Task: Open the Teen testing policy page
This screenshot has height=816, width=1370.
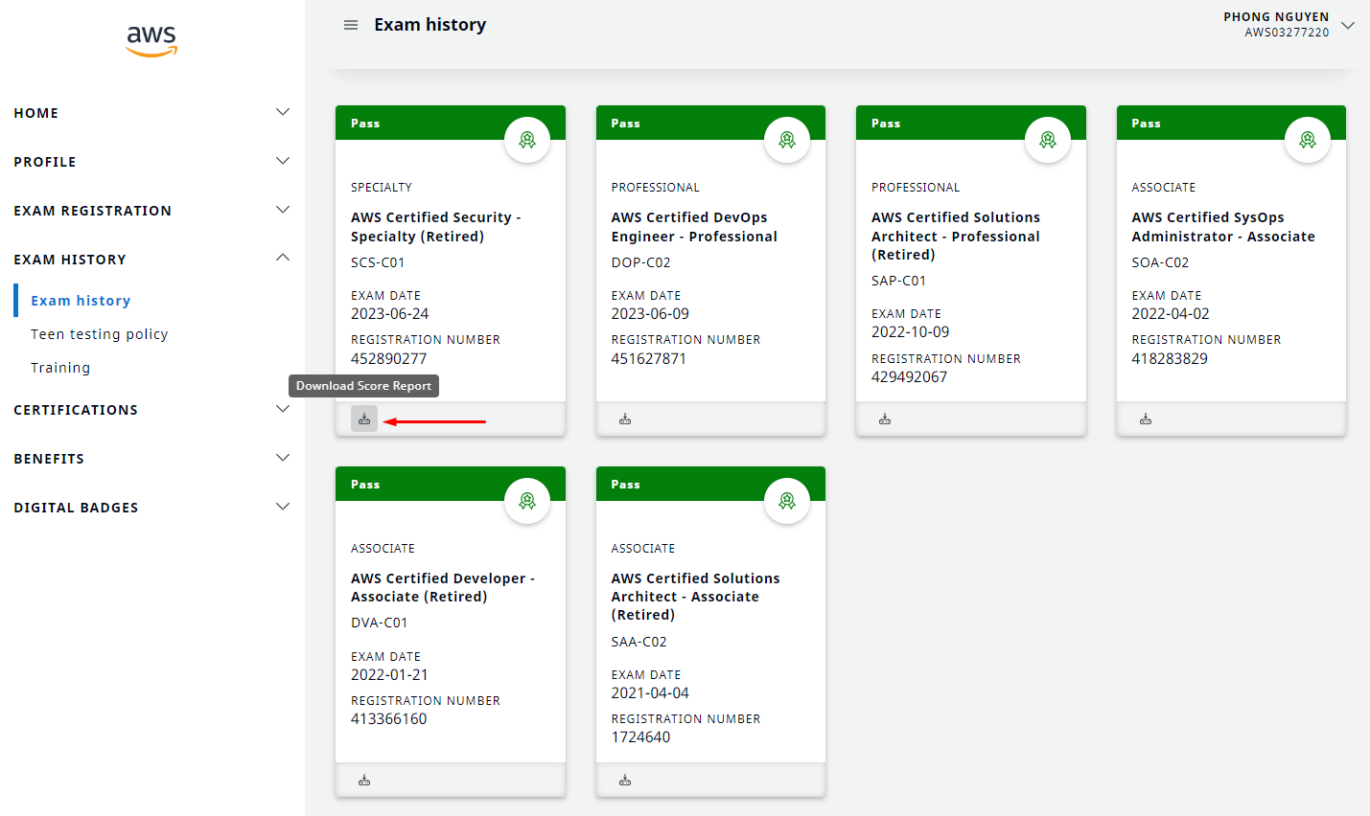Action: [100, 334]
